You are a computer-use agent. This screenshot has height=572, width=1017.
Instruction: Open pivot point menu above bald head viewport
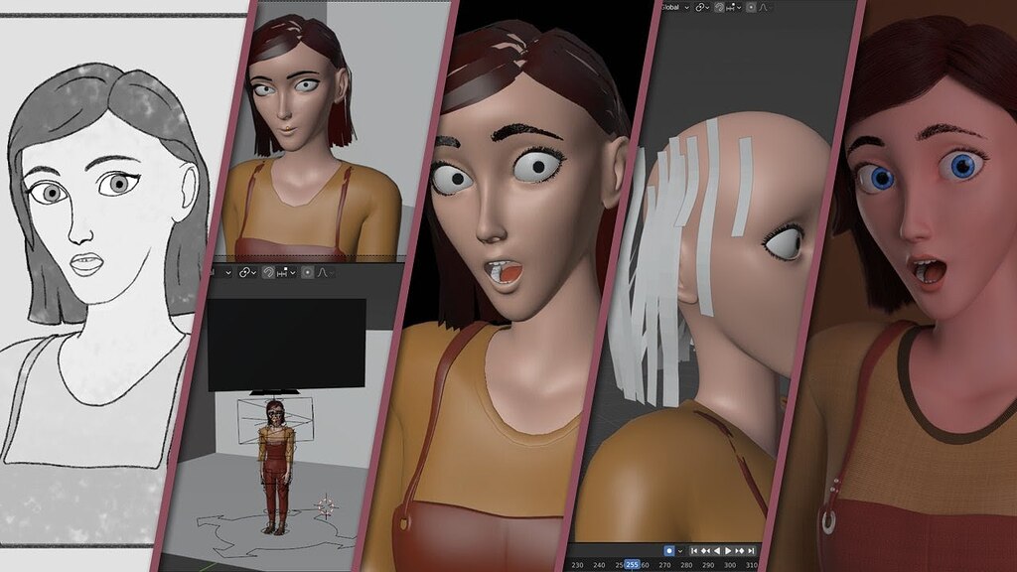point(702,7)
